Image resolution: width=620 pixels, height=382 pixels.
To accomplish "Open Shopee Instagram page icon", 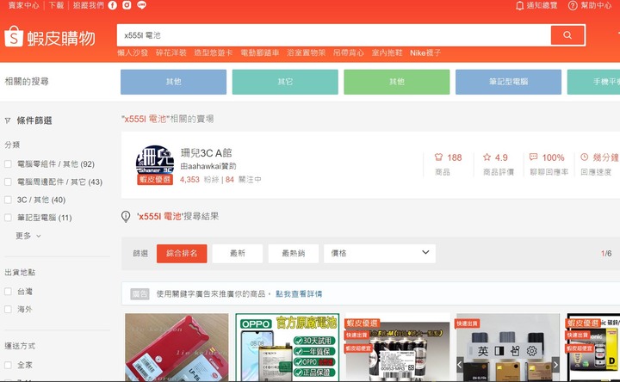I will [127, 5].
